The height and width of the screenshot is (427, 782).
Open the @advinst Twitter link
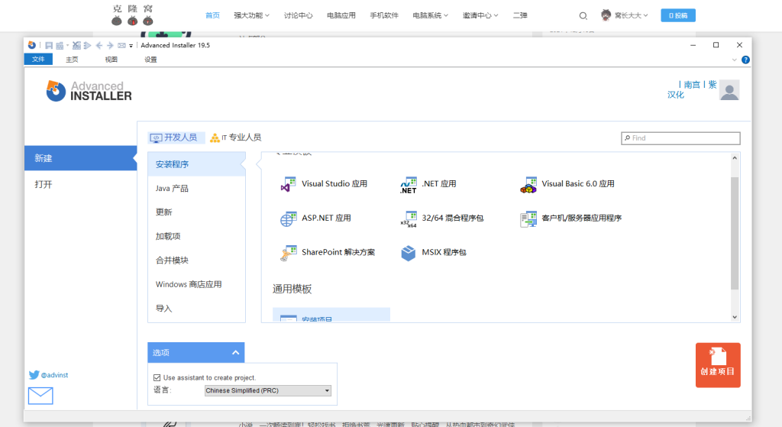click(48, 375)
